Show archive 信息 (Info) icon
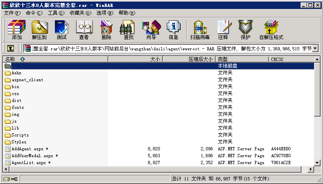Image resolution: width=323 pixels, height=184 pixels. pos(173,30)
